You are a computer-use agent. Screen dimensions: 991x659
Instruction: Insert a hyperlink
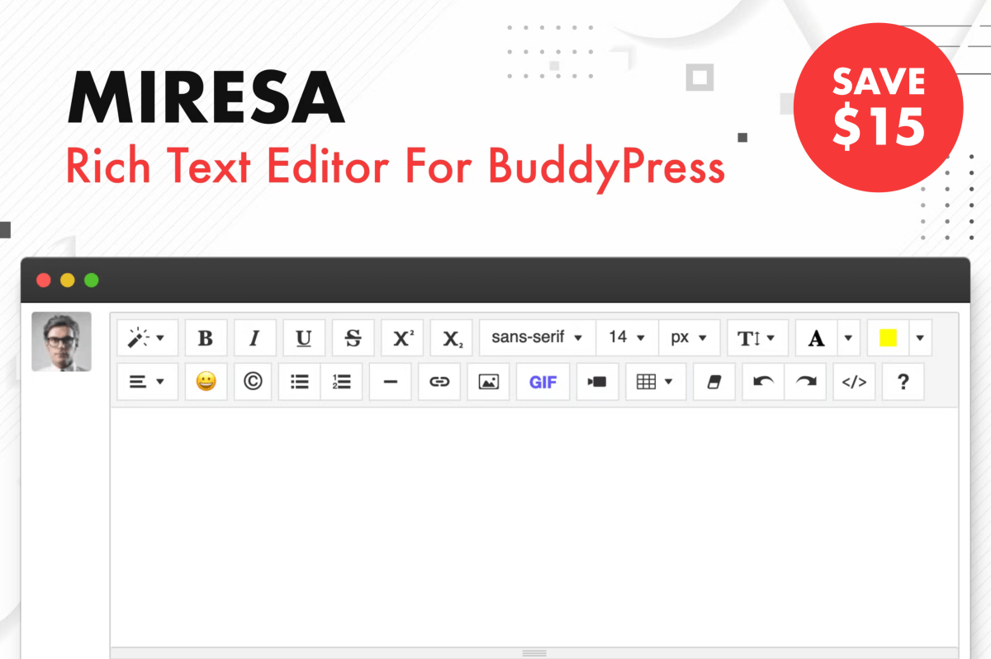click(x=439, y=382)
